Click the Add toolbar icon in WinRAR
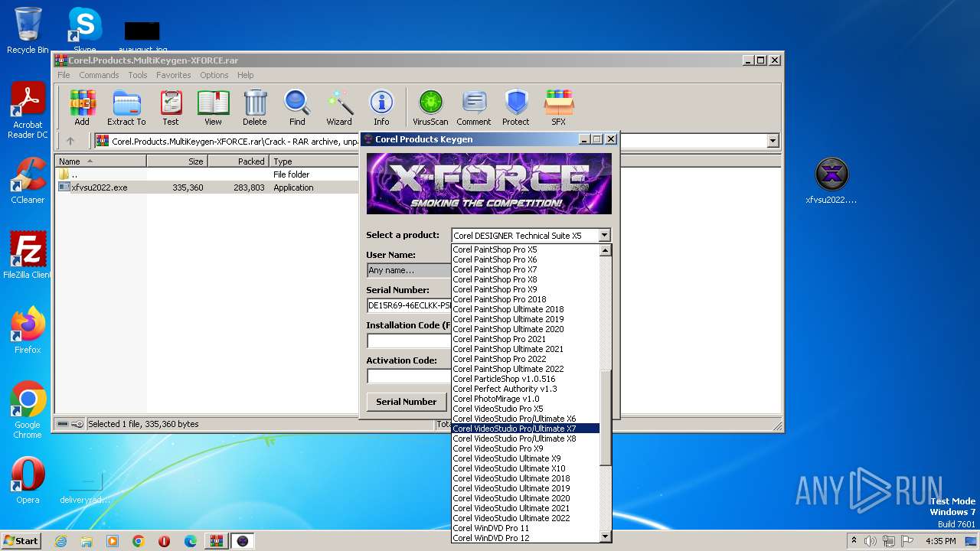 [82, 107]
